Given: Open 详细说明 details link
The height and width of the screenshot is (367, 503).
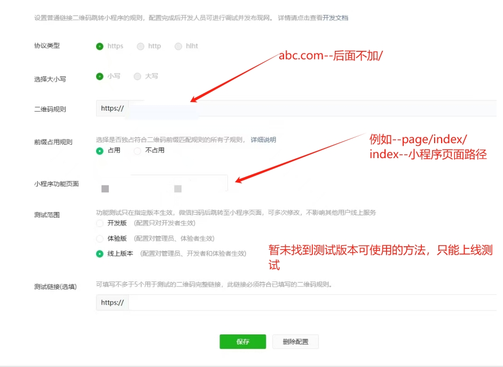Looking at the screenshot, I should [263, 139].
